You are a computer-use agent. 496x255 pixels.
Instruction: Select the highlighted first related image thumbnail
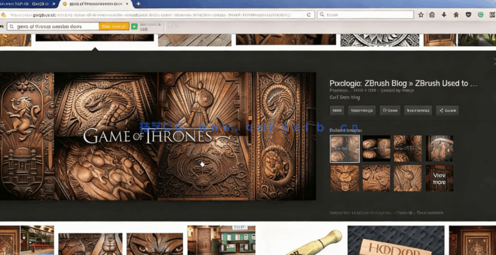tap(345, 149)
